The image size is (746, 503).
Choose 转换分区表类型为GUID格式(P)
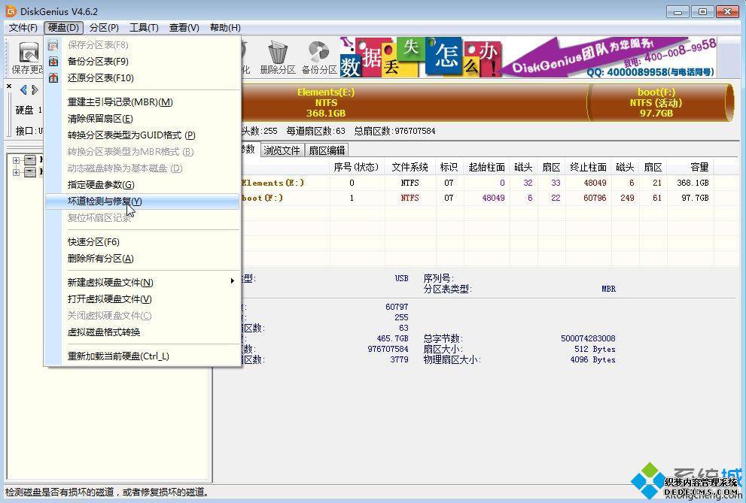142,135
